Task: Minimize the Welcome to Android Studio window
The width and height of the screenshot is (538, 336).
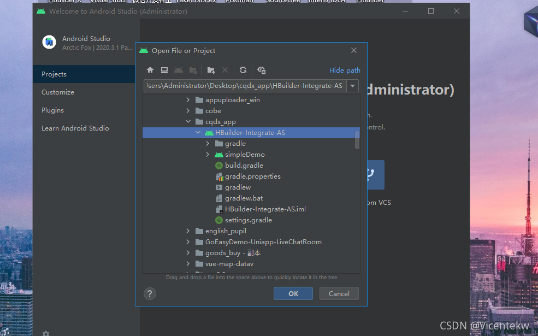Action: [x=405, y=11]
